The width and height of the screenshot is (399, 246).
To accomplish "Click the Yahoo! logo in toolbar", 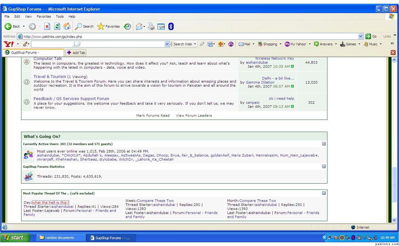I will click(x=8, y=44).
